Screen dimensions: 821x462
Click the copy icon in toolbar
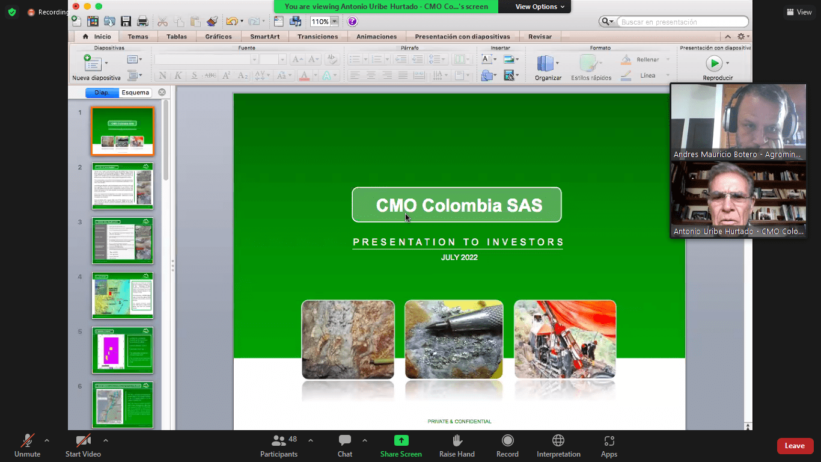(179, 21)
